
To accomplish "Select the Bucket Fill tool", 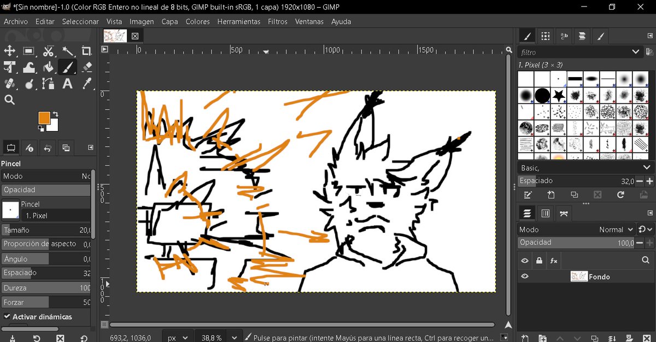I will pos(48,67).
